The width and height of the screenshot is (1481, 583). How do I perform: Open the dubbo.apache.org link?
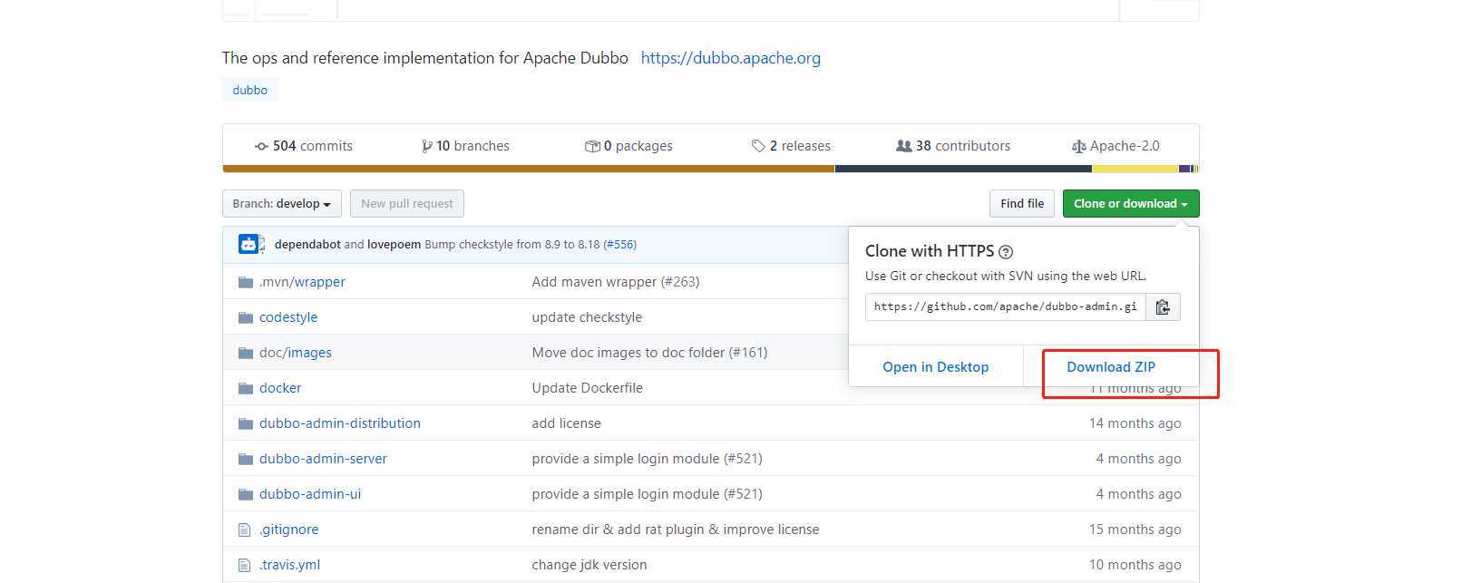coord(731,58)
